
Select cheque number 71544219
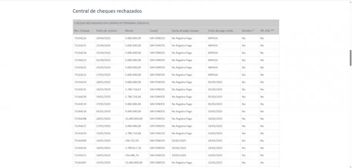coord(80,104)
